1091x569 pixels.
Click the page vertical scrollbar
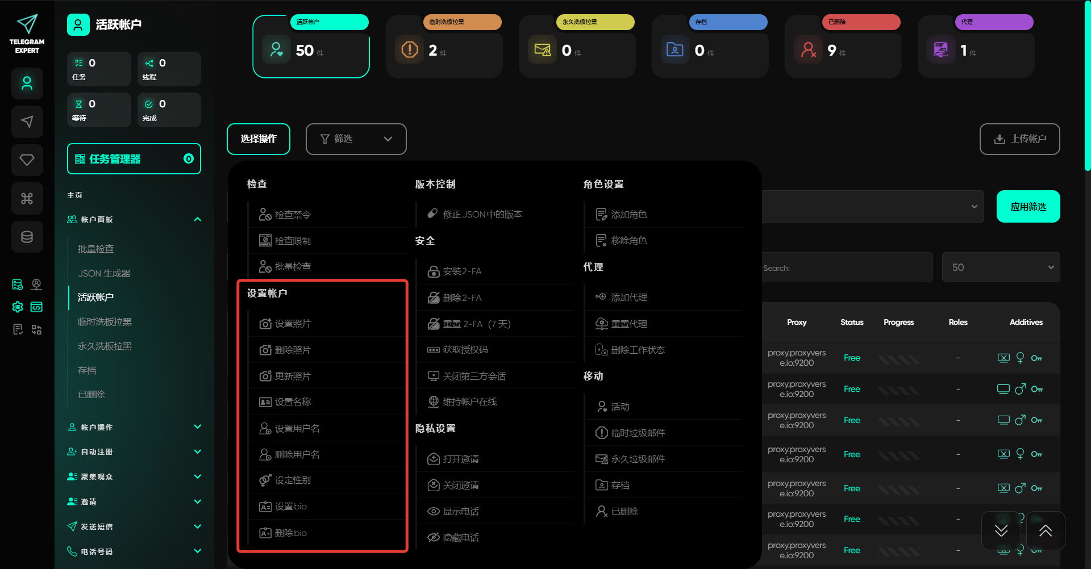coord(1087,85)
